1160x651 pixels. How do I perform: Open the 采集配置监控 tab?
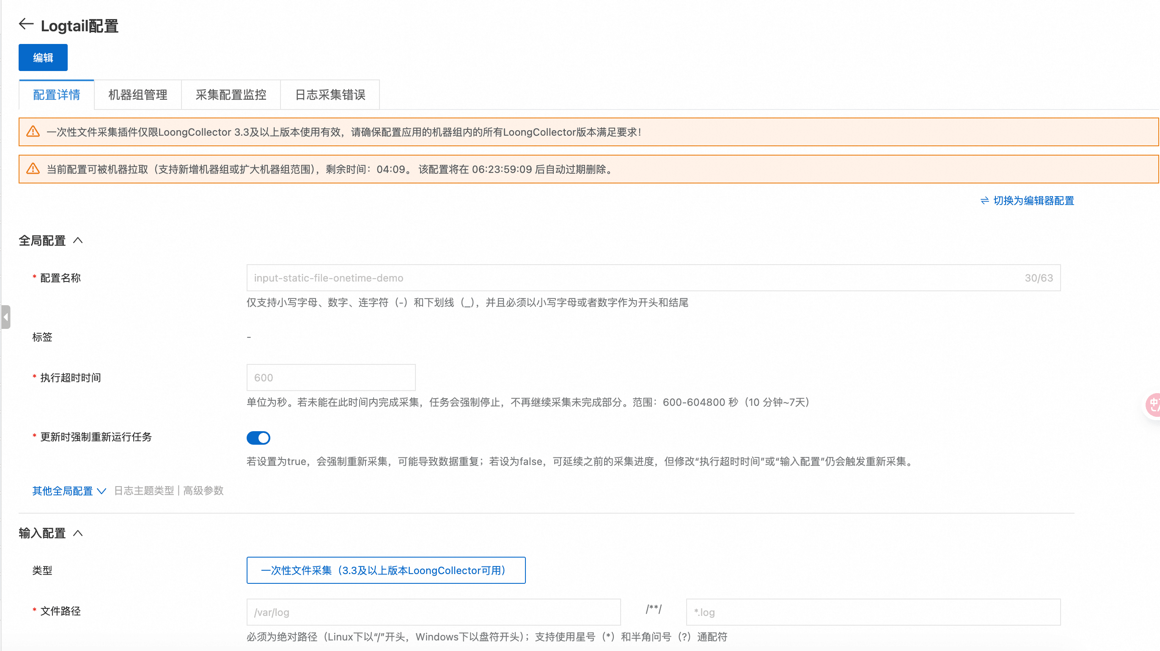pyautogui.click(x=231, y=95)
